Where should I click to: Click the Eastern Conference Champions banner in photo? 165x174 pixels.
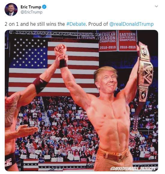127,40
